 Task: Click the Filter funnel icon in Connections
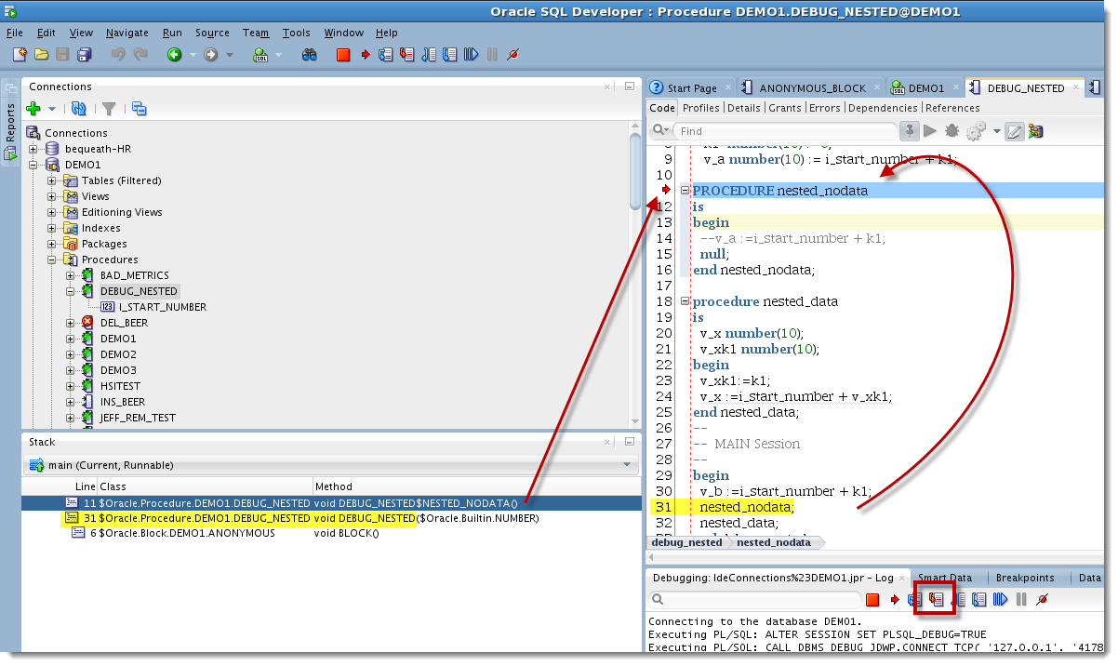[109, 109]
